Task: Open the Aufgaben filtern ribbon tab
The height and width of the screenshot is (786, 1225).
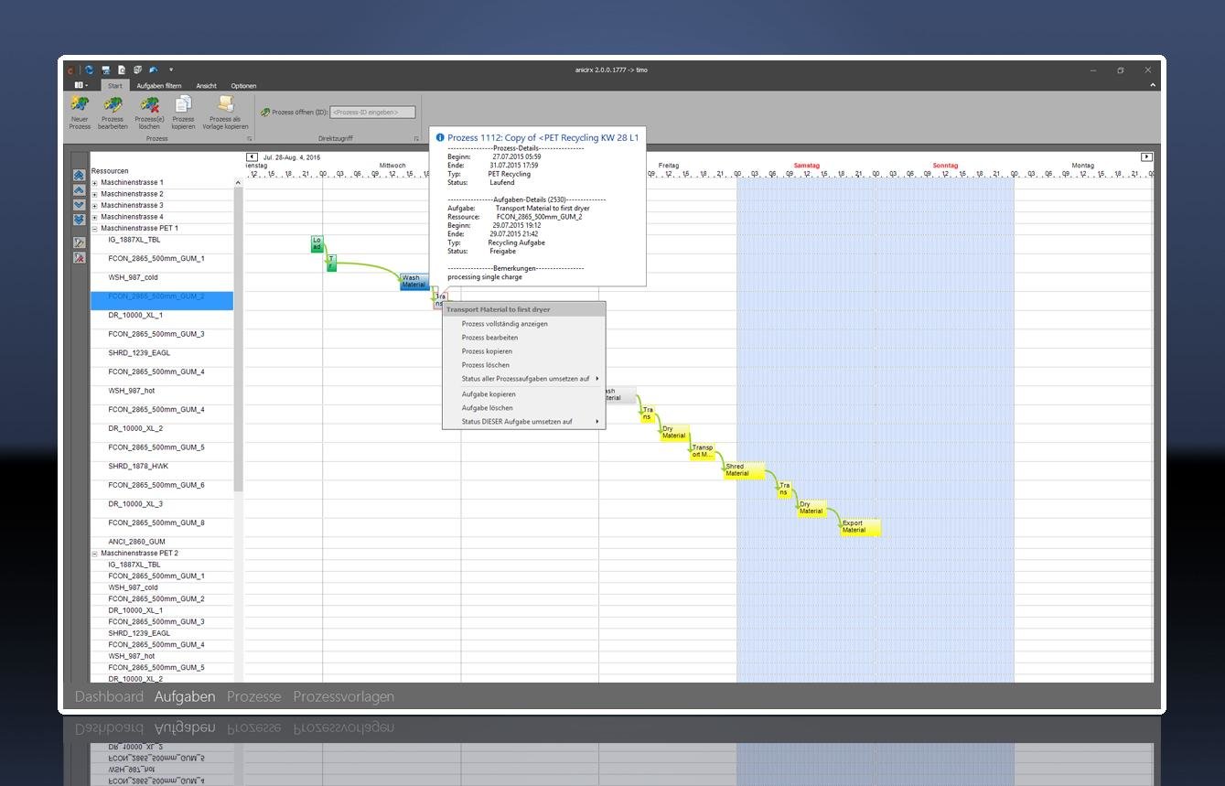Action: [159, 86]
